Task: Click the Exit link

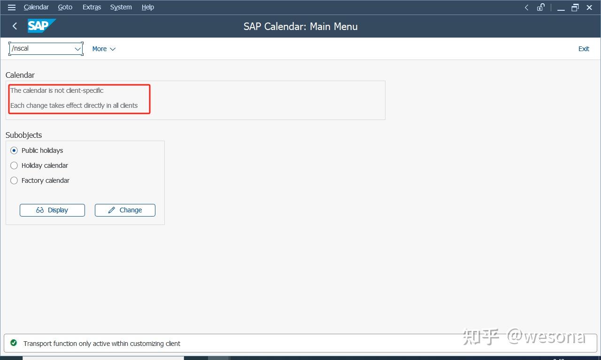Action: 584,48
